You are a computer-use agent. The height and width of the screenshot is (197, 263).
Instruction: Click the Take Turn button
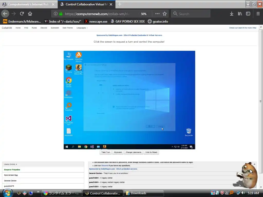[106, 152]
